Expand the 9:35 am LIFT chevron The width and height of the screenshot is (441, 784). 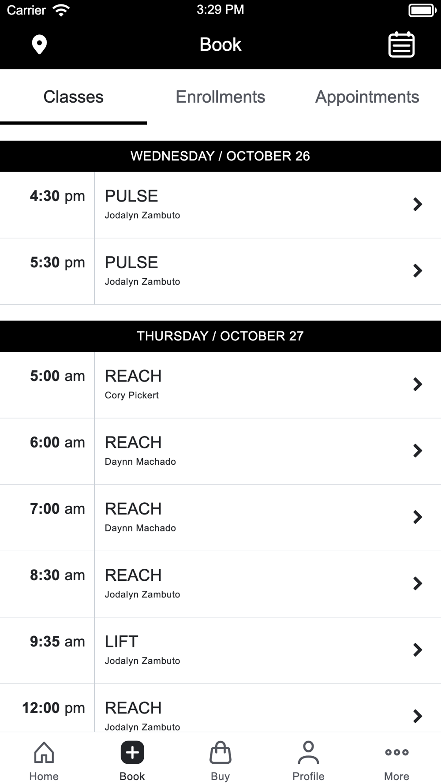(x=418, y=650)
